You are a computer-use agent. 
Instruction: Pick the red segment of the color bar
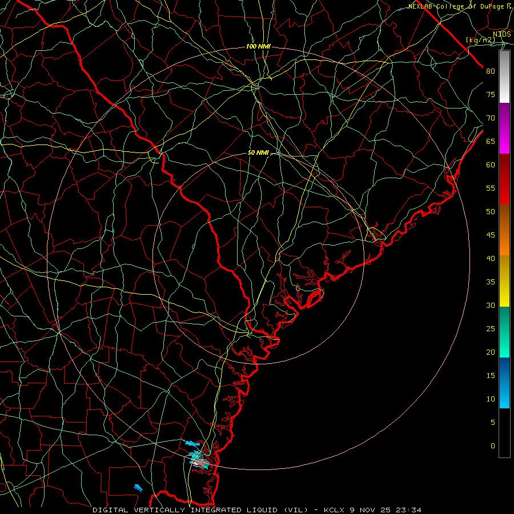(504, 179)
